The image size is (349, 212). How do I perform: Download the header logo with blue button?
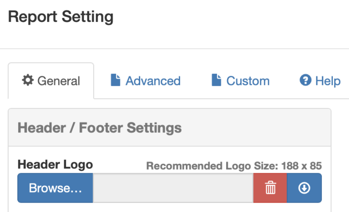pyautogui.click(x=304, y=188)
